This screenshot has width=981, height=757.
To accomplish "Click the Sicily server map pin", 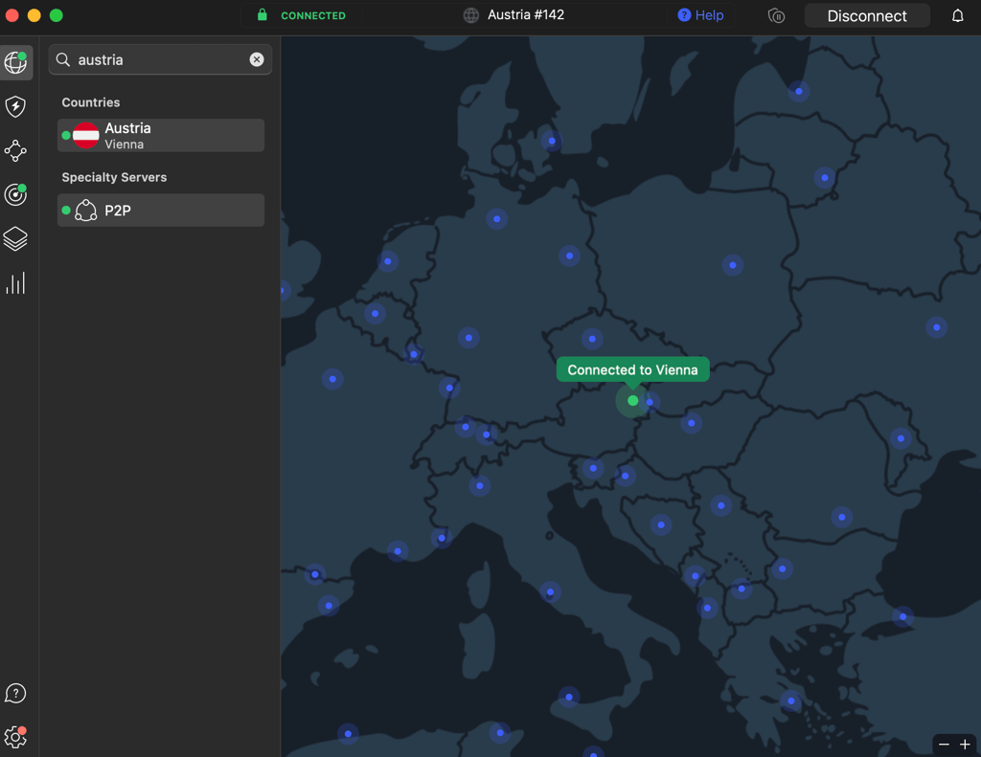I will click(568, 697).
